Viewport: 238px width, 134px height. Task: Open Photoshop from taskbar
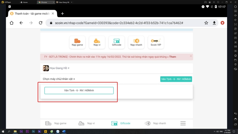coord(33,131)
